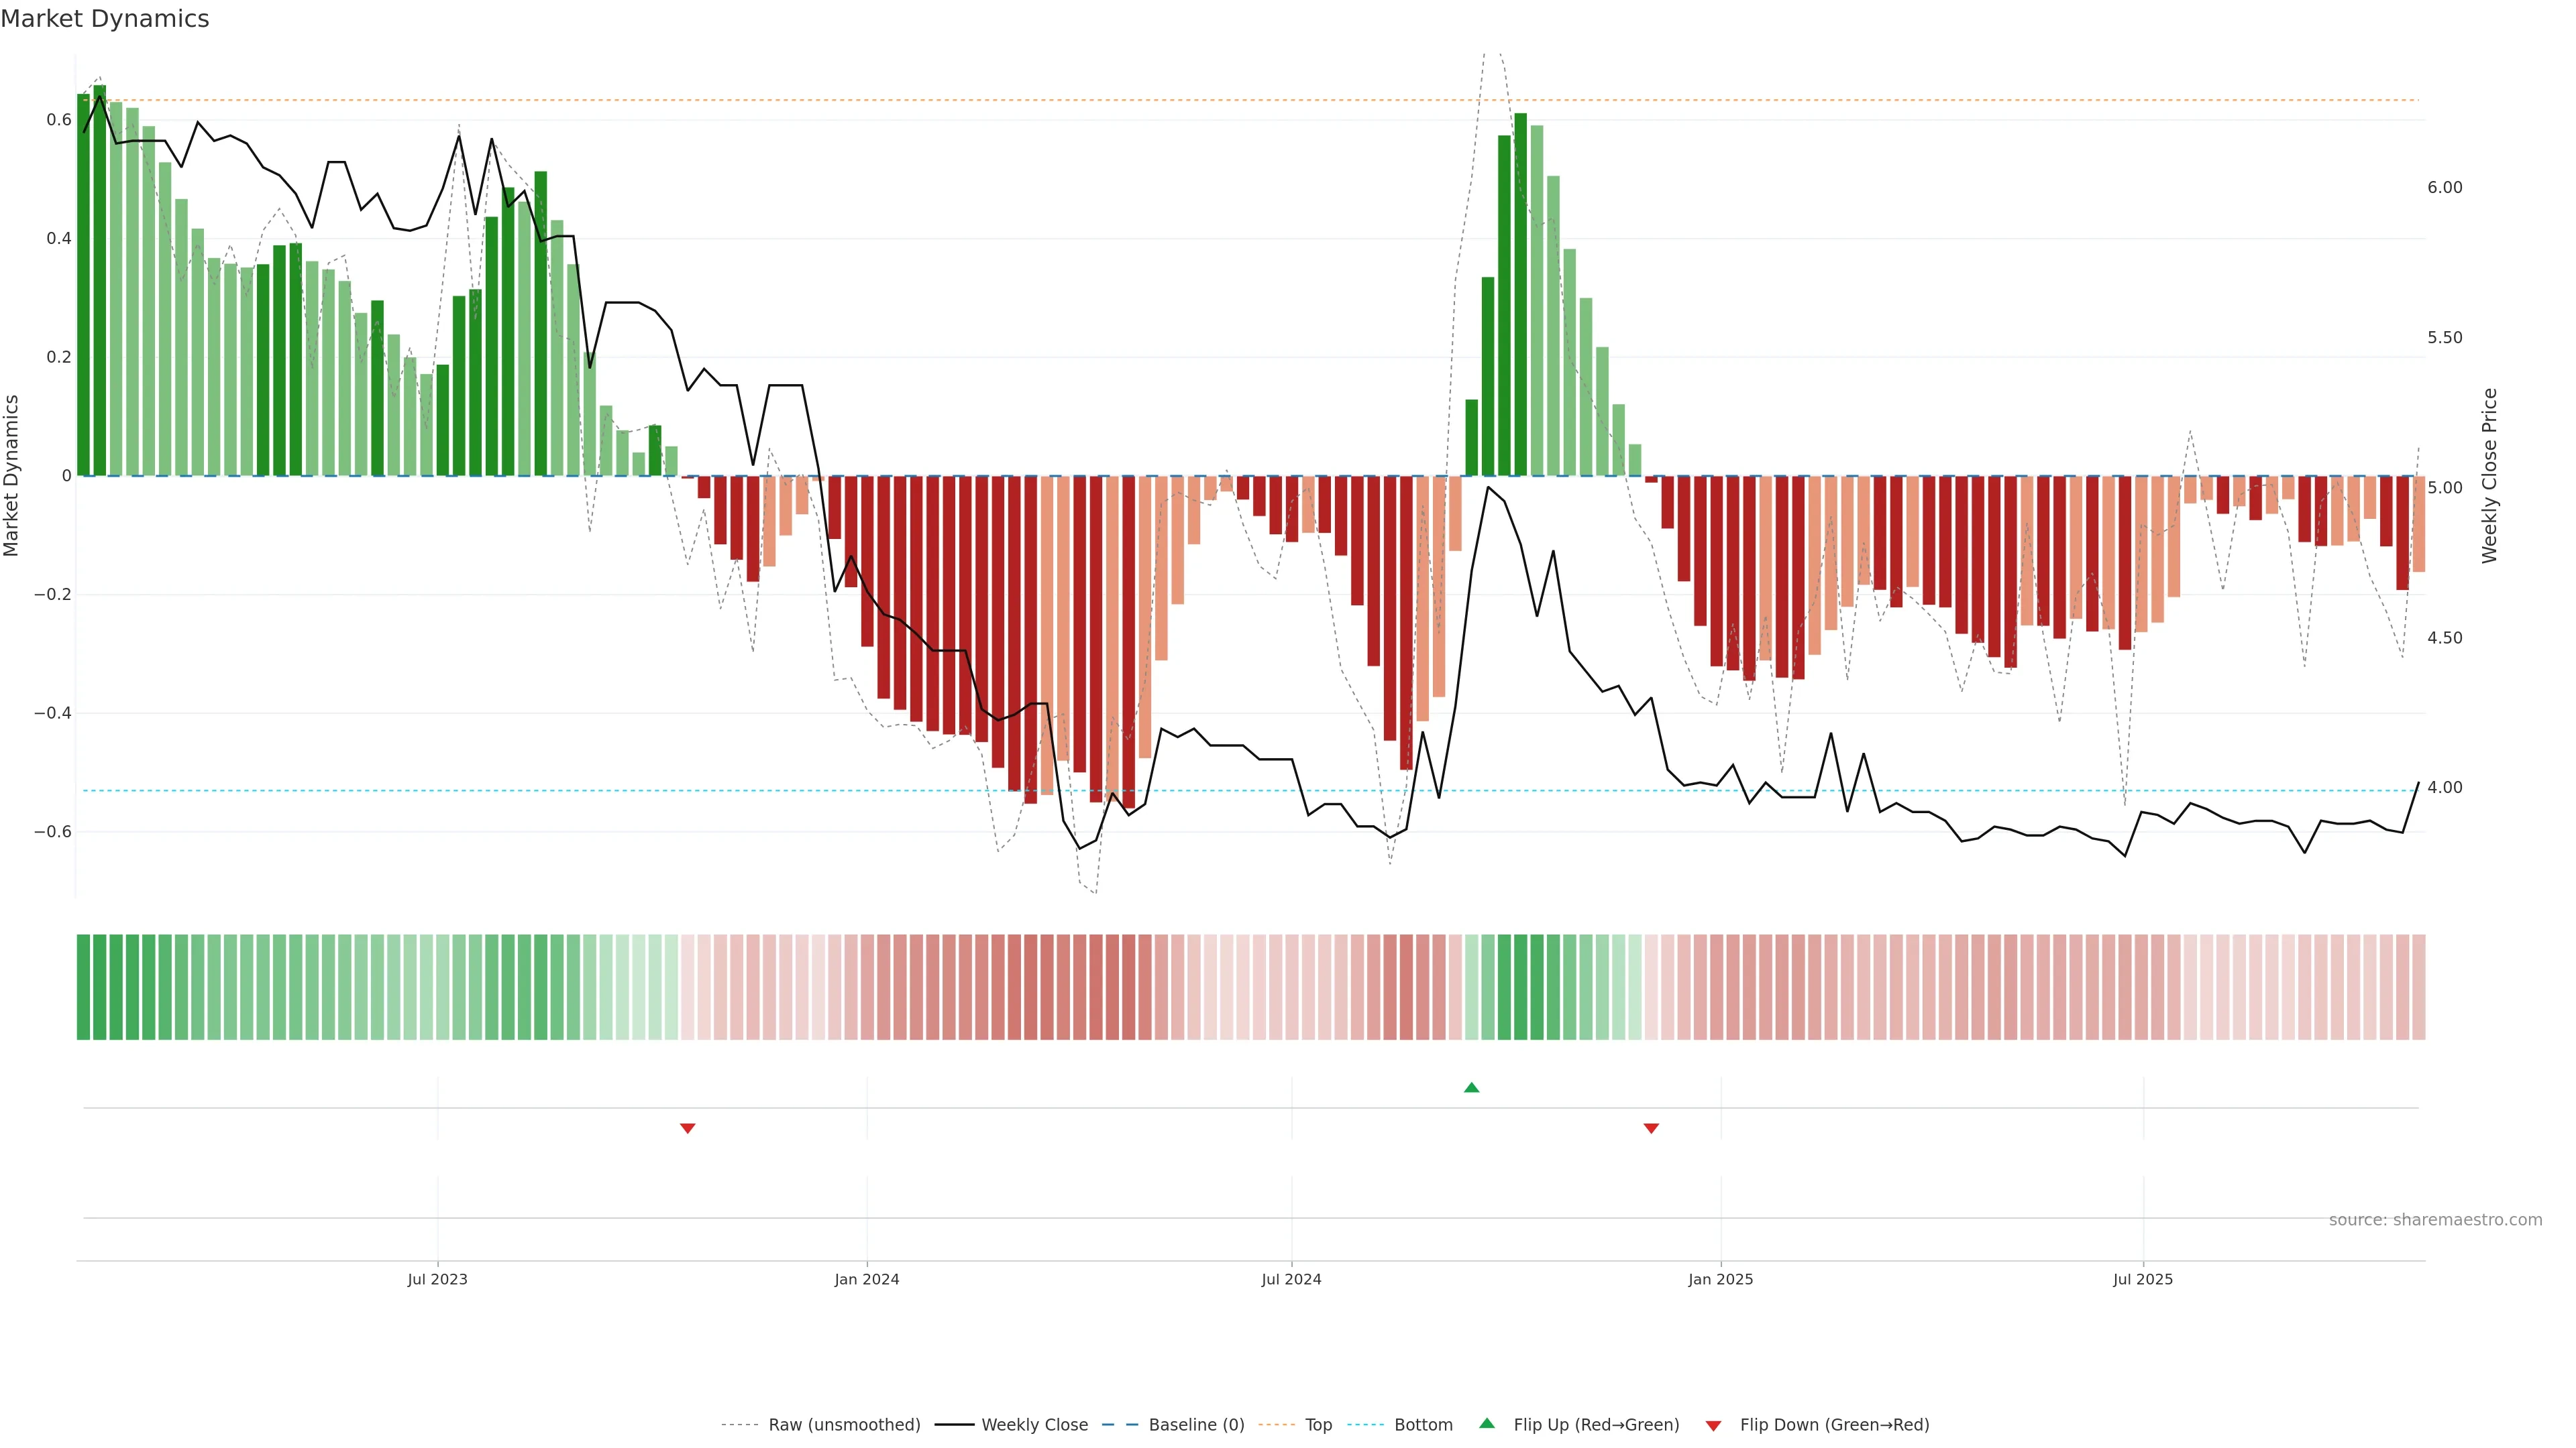
Task: Click the red Flip Down marker before Jan 2024
Action: pos(687,1128)
